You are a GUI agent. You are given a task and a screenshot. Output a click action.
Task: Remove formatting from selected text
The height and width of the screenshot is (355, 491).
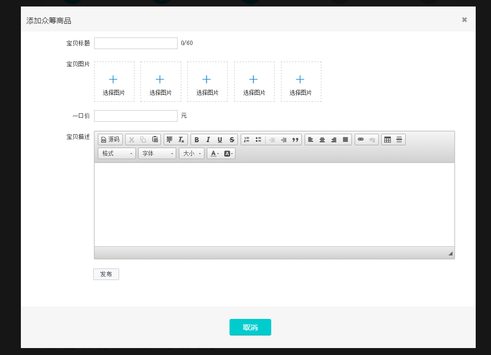(x=181, y=140)
